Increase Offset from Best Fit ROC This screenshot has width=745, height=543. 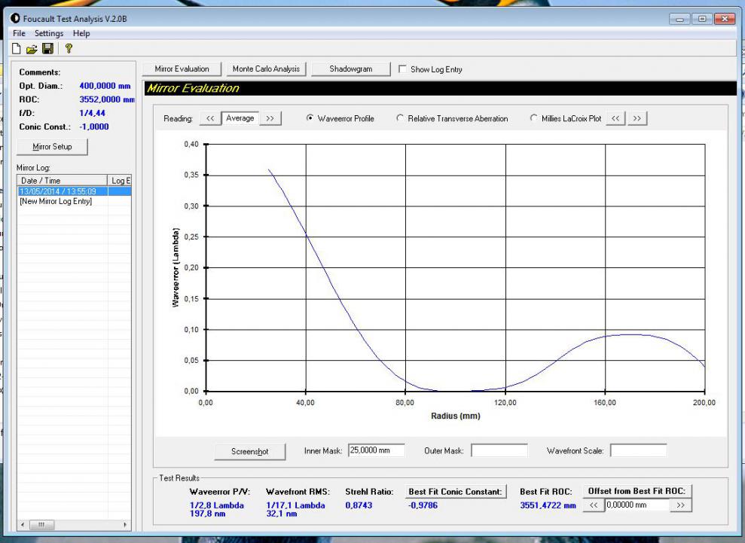pyautogui.click(x=680, y=505)
